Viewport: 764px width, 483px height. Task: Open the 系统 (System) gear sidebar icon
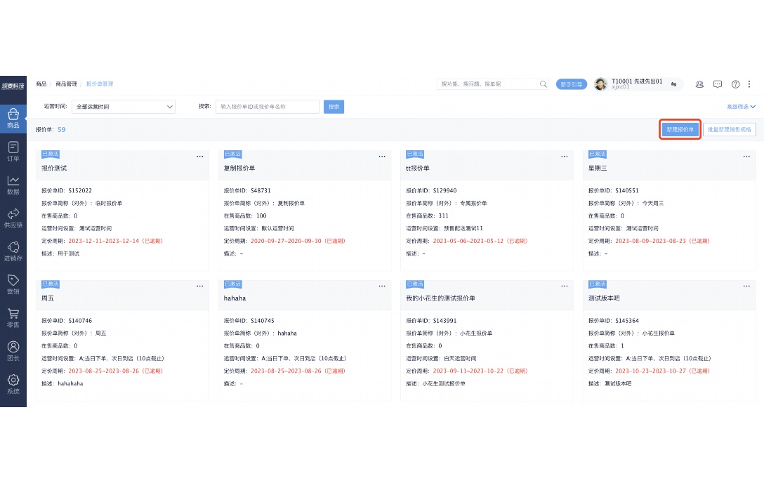(x=13, y=380)
